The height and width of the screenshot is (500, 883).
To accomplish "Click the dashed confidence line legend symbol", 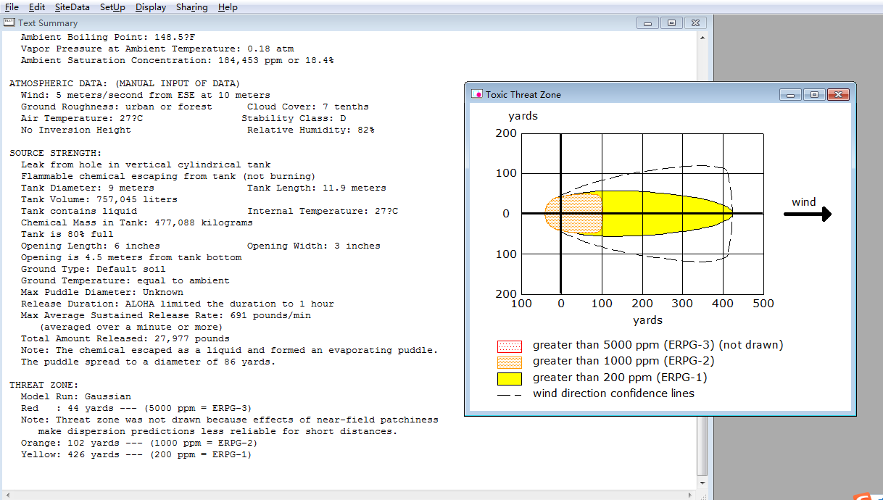I will 510,394.
